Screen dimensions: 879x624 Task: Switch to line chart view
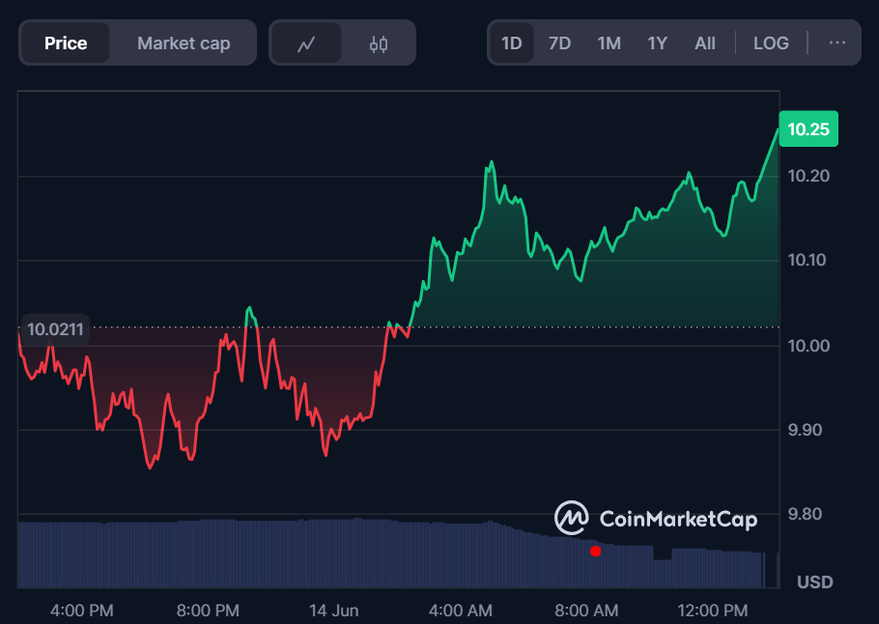pyautogui.click(x=306, y=43)
